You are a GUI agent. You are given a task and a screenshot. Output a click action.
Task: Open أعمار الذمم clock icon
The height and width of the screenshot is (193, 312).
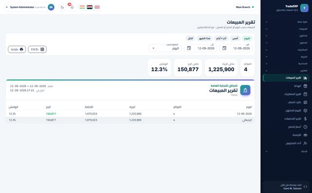coord(305,127)
